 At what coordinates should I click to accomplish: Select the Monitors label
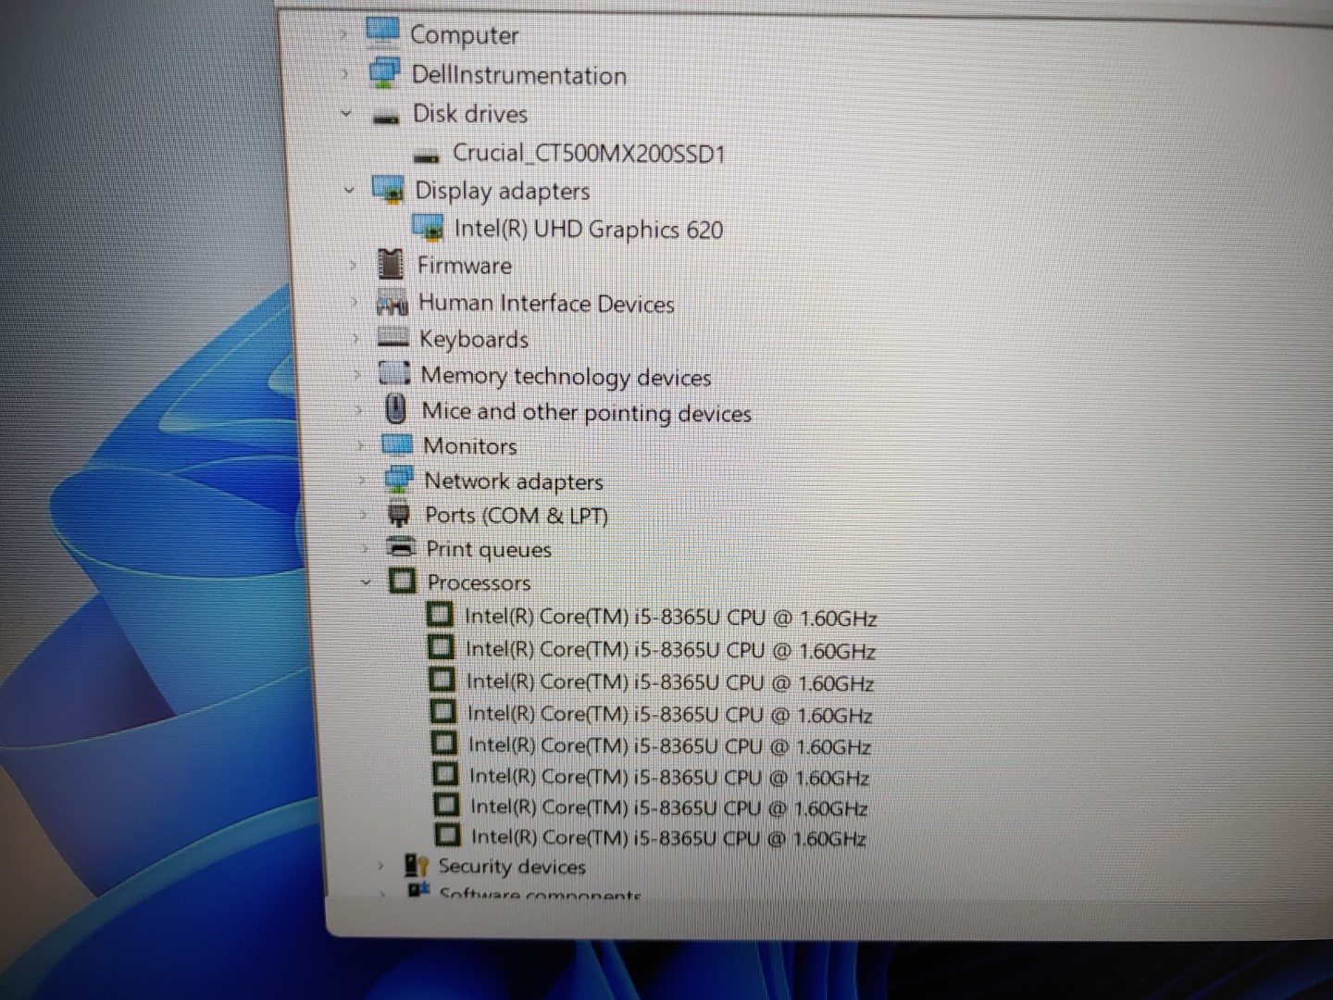coord(470,446)
